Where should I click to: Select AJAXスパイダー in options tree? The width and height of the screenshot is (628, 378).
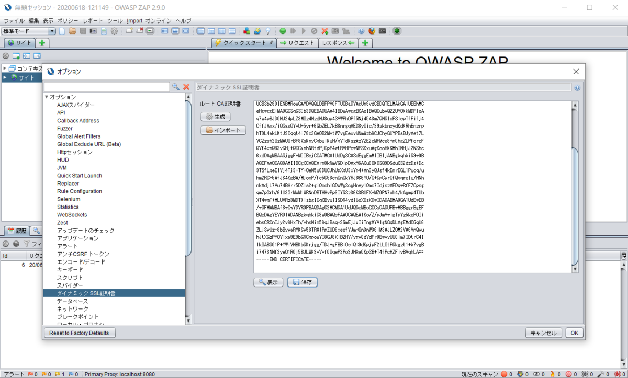click(76, 105)
